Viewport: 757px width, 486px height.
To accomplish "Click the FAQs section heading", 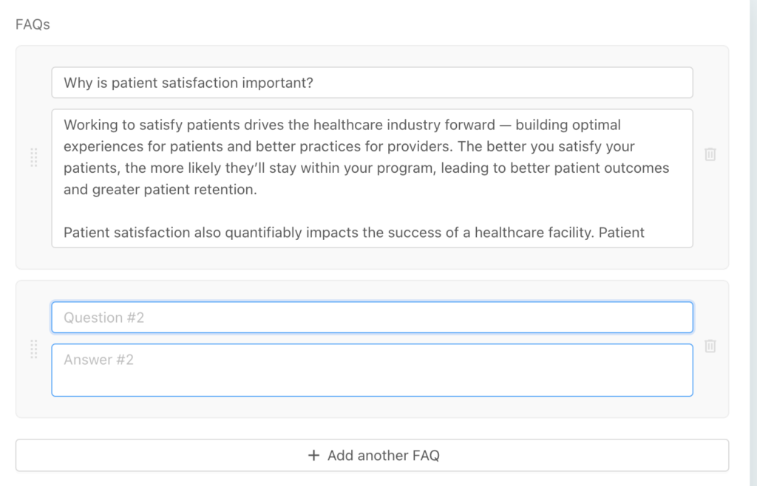I will pyautogui.click(x=33, y=24).
